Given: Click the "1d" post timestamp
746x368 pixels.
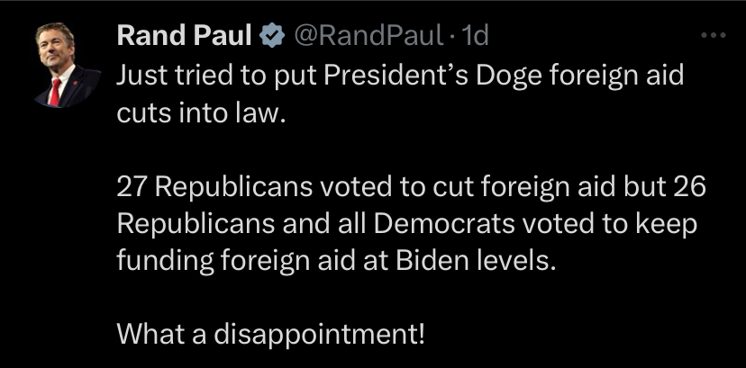Looking at the screenshot, I should click(x=475, y=36).
